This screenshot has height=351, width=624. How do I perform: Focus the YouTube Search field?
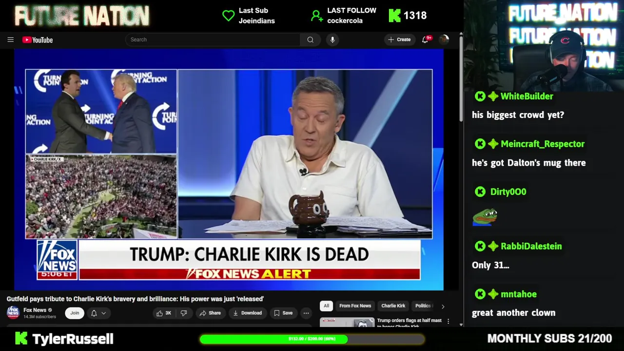click(x=213, y=39)
